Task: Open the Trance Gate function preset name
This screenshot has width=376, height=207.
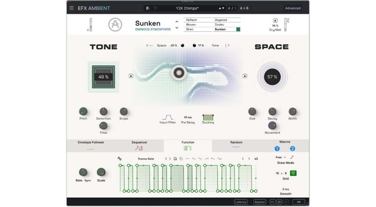Action: 145,159
